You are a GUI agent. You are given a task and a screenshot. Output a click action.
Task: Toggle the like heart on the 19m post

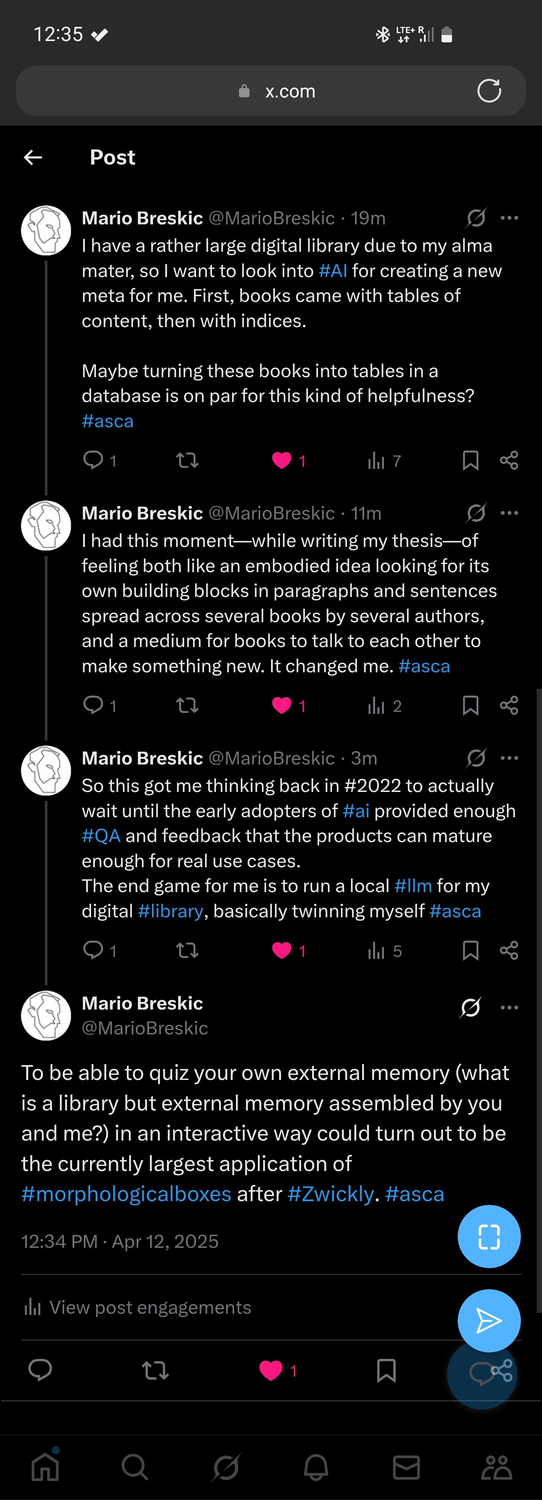(282, 461)
